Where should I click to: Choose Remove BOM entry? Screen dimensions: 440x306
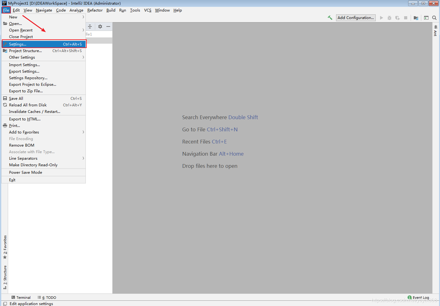coord(44,145)
